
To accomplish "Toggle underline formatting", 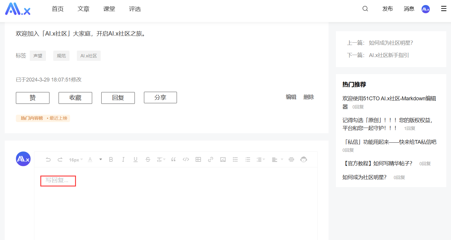I will click(135, 159).
